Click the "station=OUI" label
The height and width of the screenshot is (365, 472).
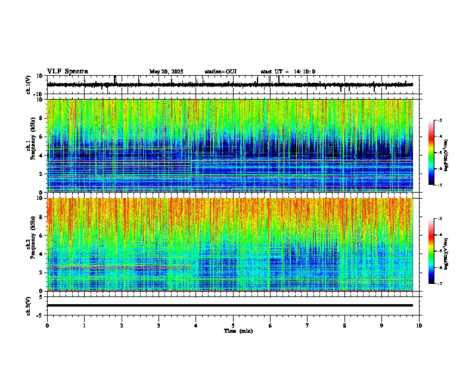[221, 72]
